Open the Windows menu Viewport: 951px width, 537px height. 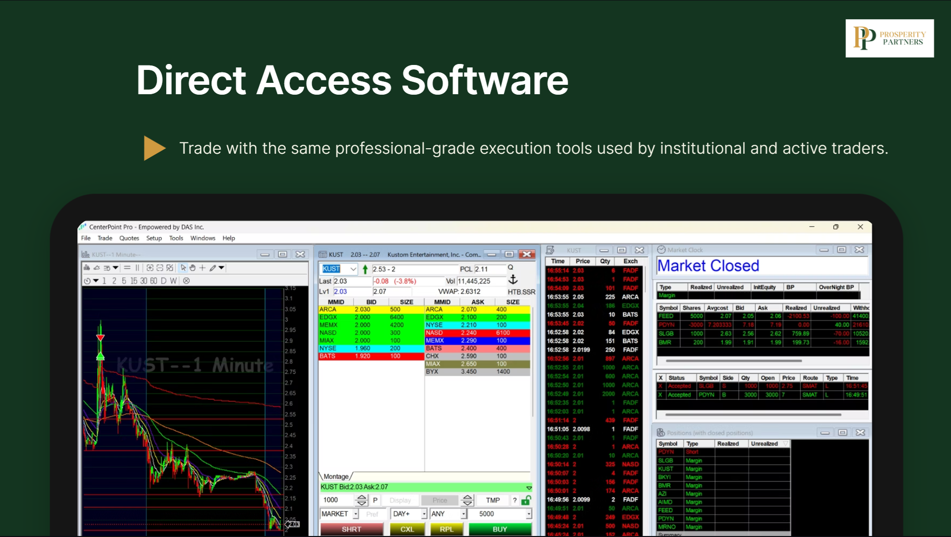[x=203, y=238]
